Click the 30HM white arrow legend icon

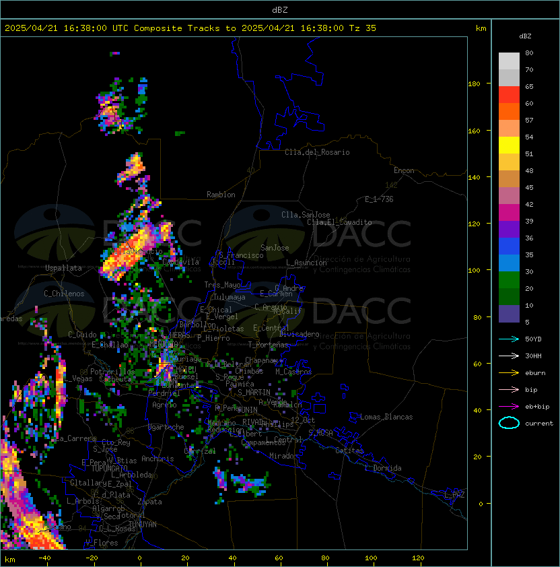(x=509, y=356)
